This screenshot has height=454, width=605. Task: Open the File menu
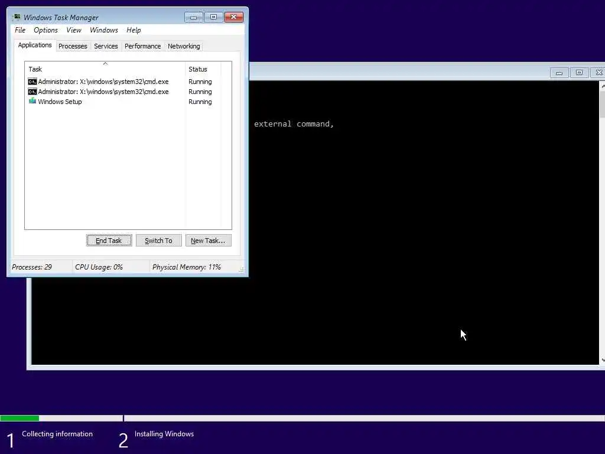(x=20, y=30)
